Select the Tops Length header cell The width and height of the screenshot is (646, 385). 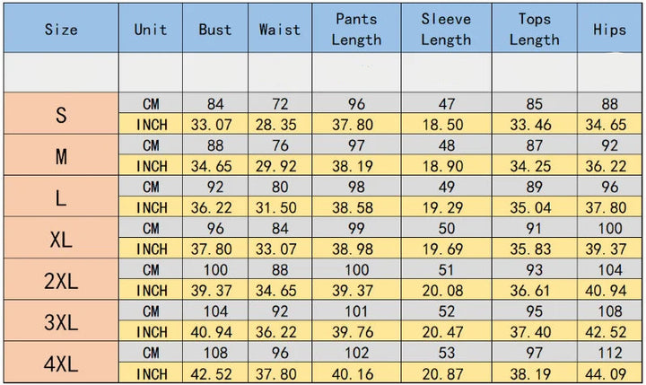click(535, 29)
